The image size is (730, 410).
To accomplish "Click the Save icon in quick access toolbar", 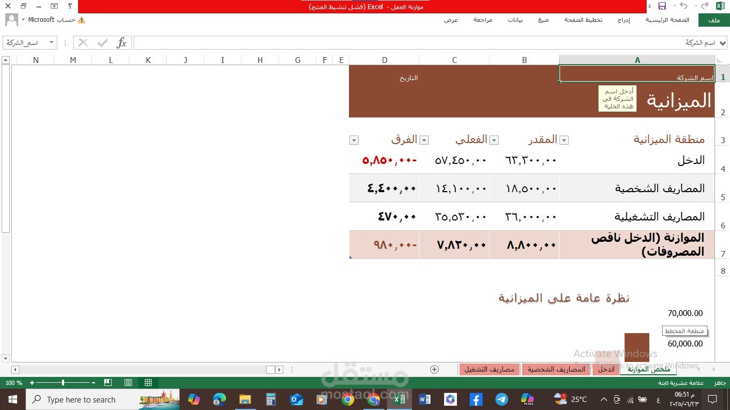I will pyautogui.click(x=662, y=6).
